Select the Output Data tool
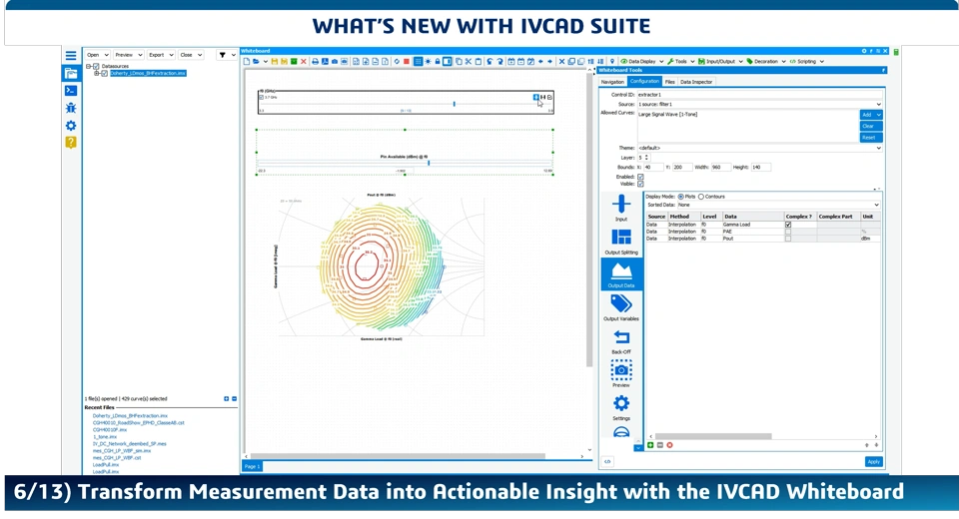The image size is (959, 519). tap(620, 273)
